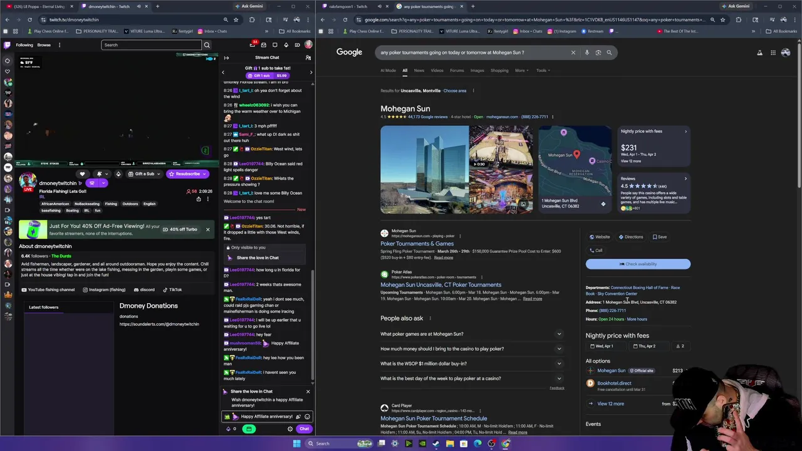Image resolution: width=802 pixels, height=451 pixels.
Task: Close the 'Share the love in Chat' prompt
Action: pos(308,391)
